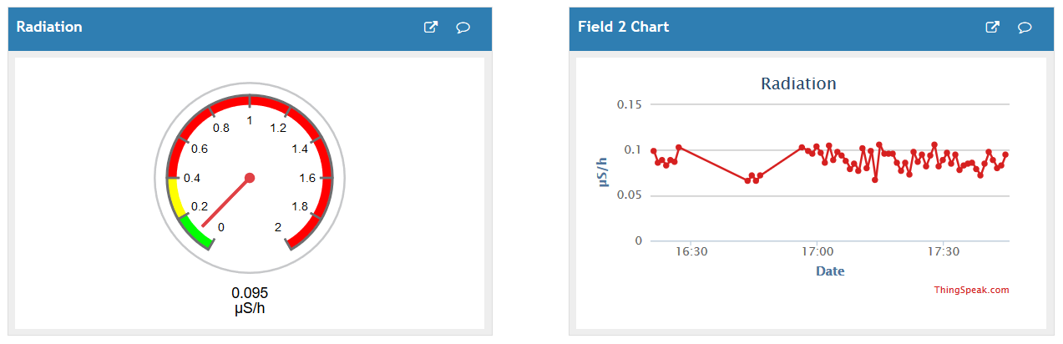The image size is (1063, 344).
Task: Click the 16:30 time axis label
Action: pos(692,251)
